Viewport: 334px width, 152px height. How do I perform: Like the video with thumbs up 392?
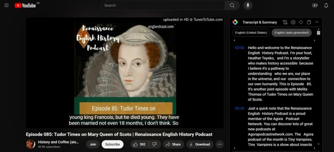139,145
